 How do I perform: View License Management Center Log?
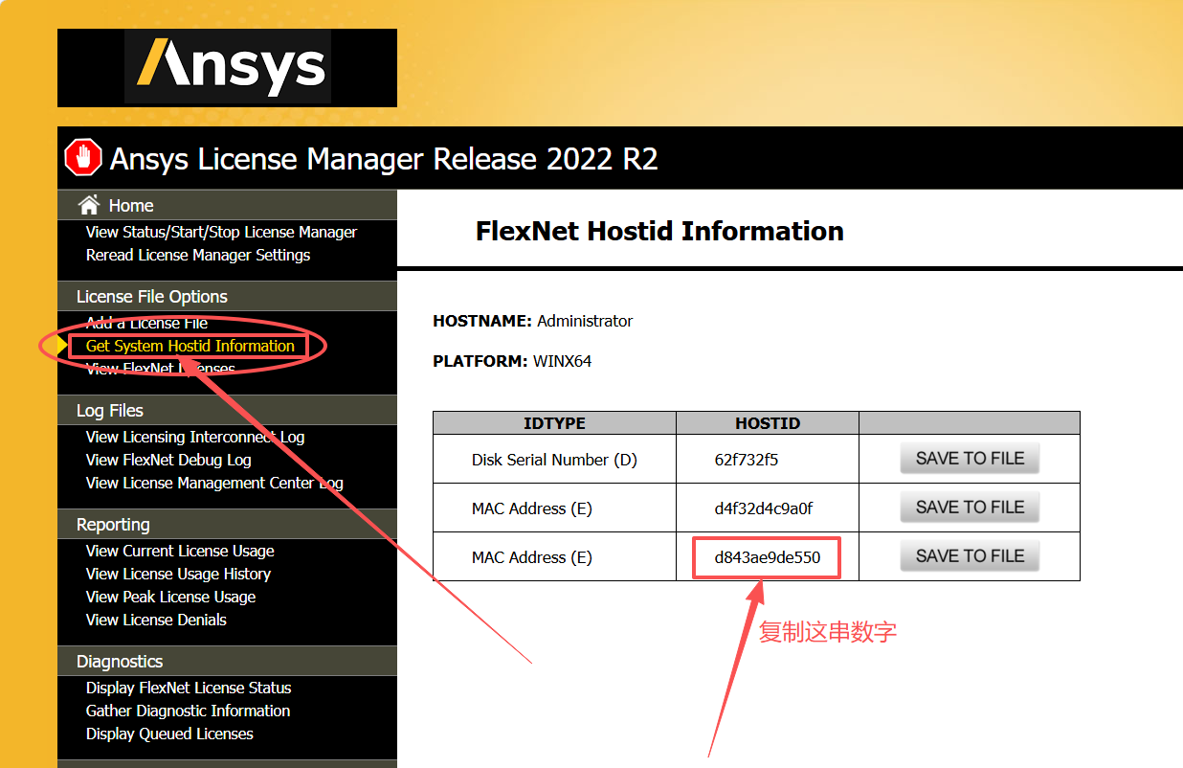(x=213, y=483)
